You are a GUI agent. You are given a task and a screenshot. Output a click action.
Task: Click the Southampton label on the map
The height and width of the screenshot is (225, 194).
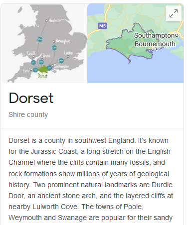coord(155,35)
